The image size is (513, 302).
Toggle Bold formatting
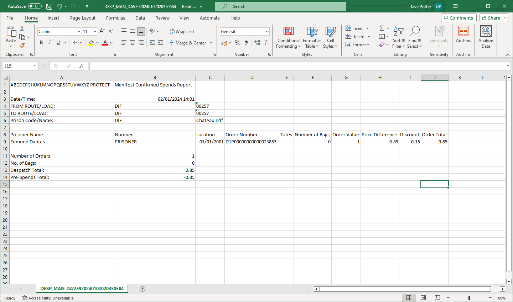tap(41, 43)
